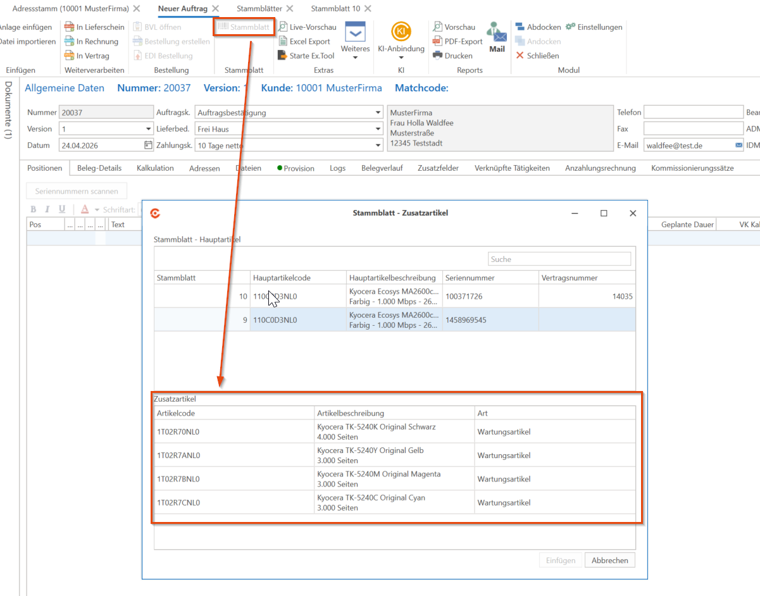Select Stammblatt 9 row with serial 1458969545
Viewport: 760px width, 596px height.
click(395, 320)
